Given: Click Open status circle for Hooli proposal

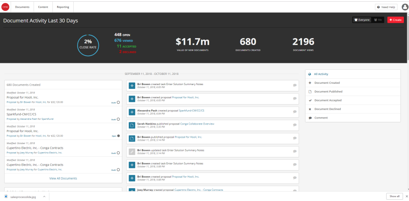Looking at the screenshot, I should 118,136.
